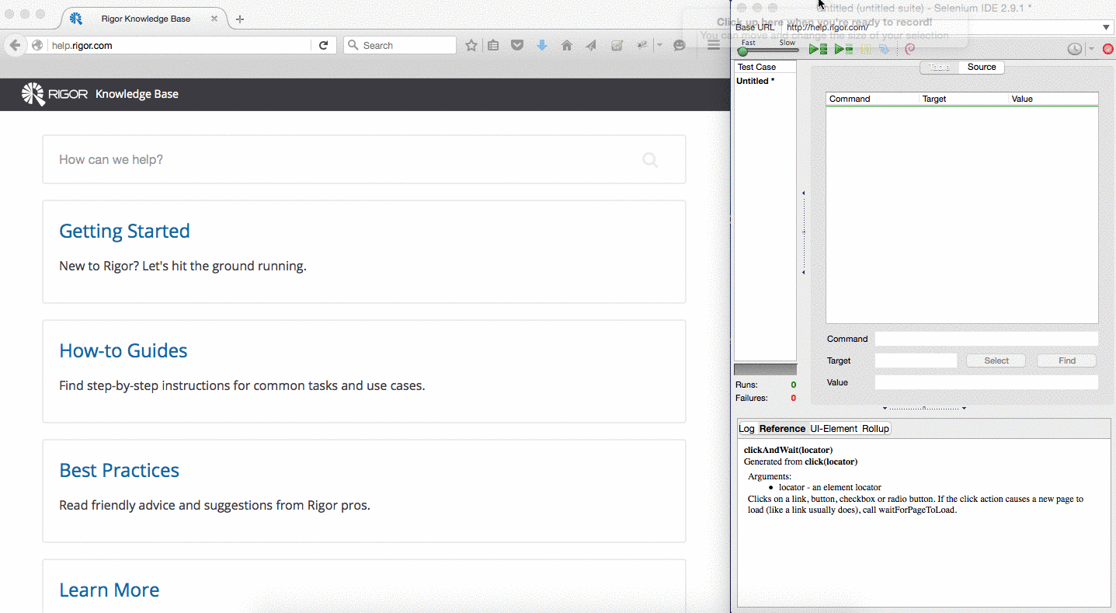Open the Firefox bookmarks list icon

(493, 45)
